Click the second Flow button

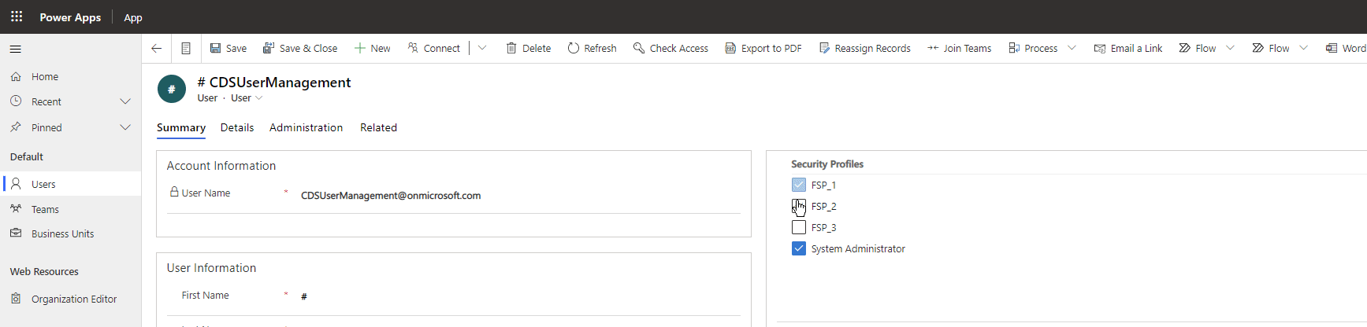1270,48
